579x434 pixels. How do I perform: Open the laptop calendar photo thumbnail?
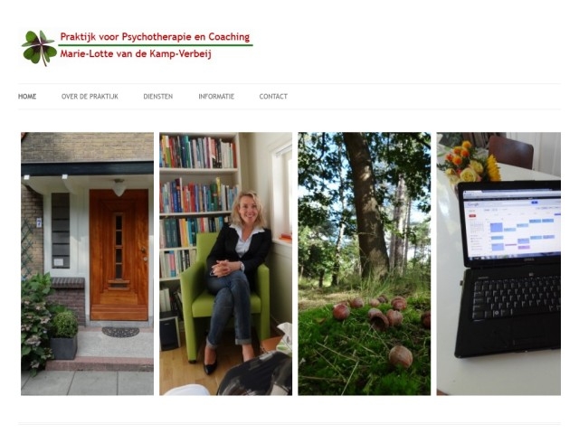pos(498,264)
